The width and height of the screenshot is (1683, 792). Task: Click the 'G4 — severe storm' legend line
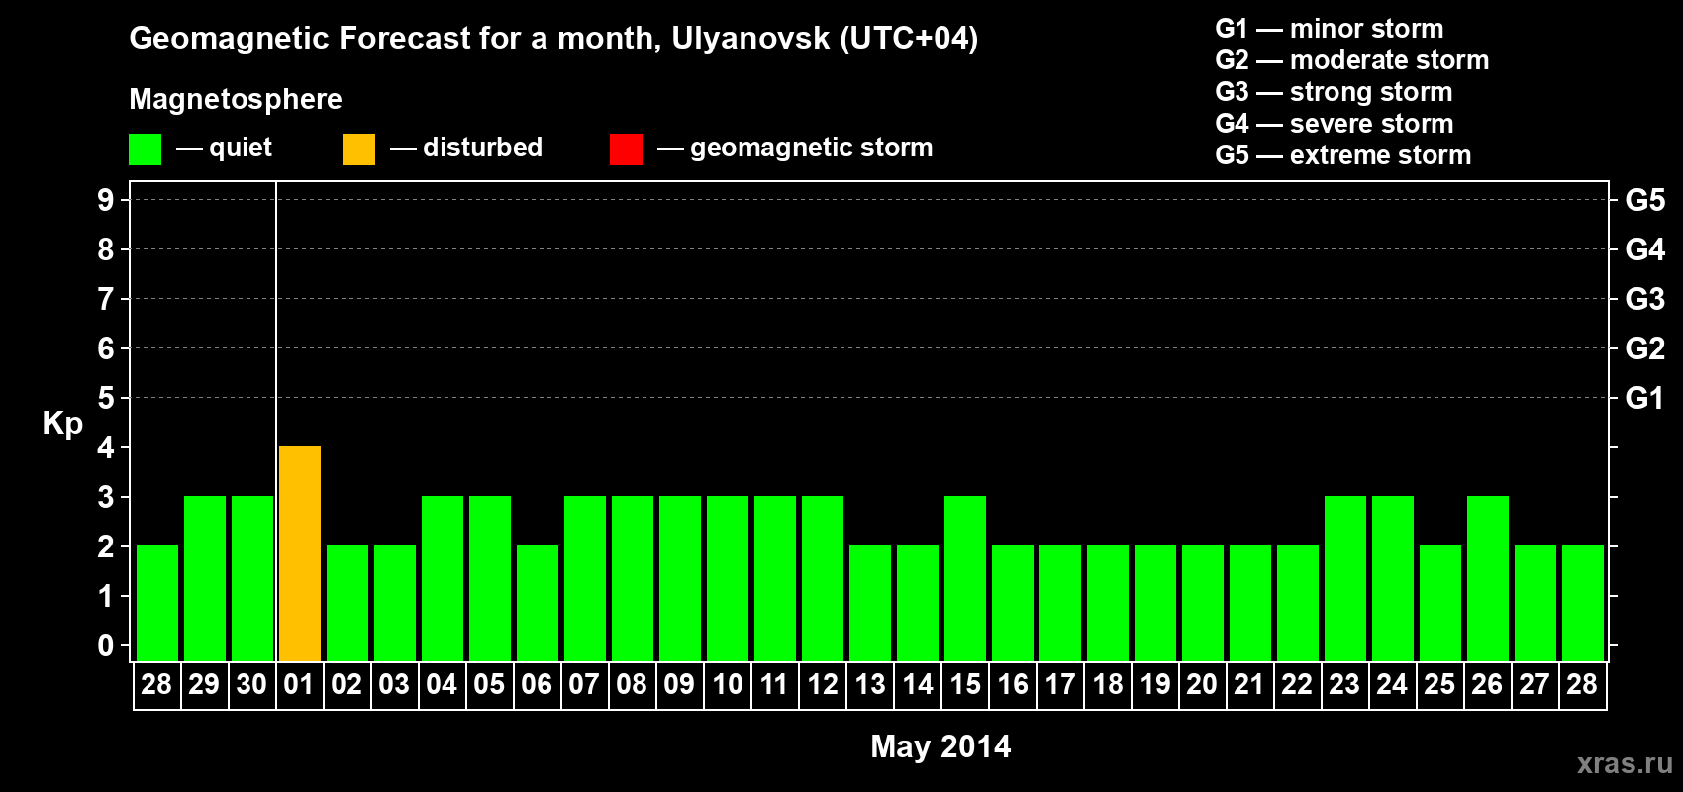1335,124
